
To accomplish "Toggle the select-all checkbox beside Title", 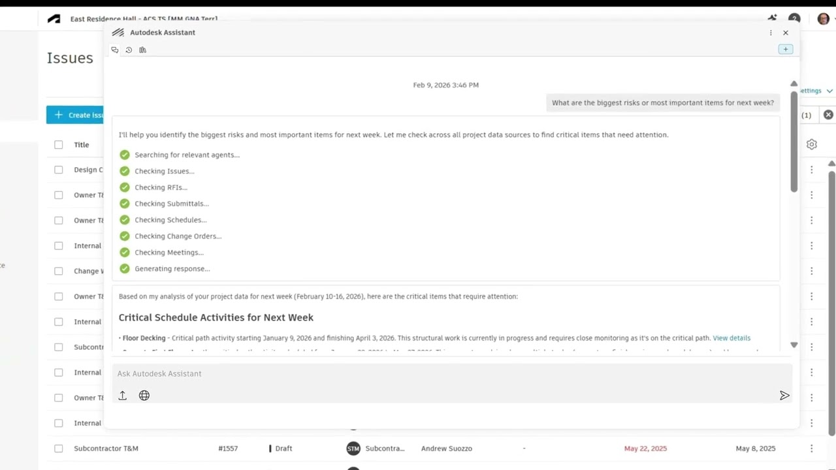I will [59, 145].
